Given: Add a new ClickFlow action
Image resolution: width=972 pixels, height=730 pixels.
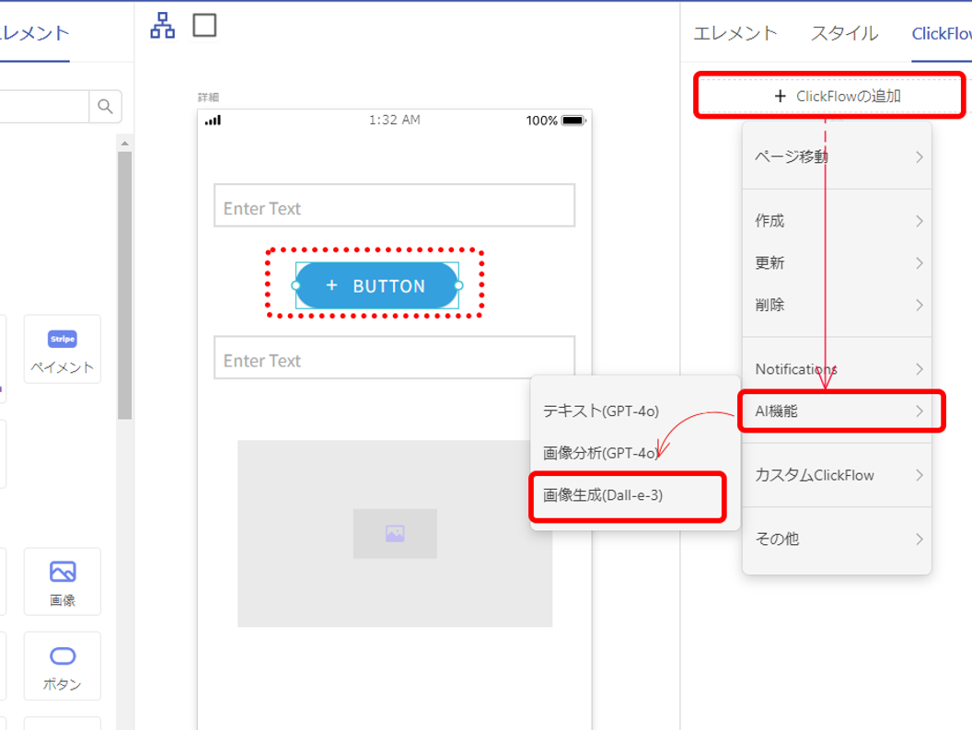Looking at the screenshot, I should pos(829,96).
